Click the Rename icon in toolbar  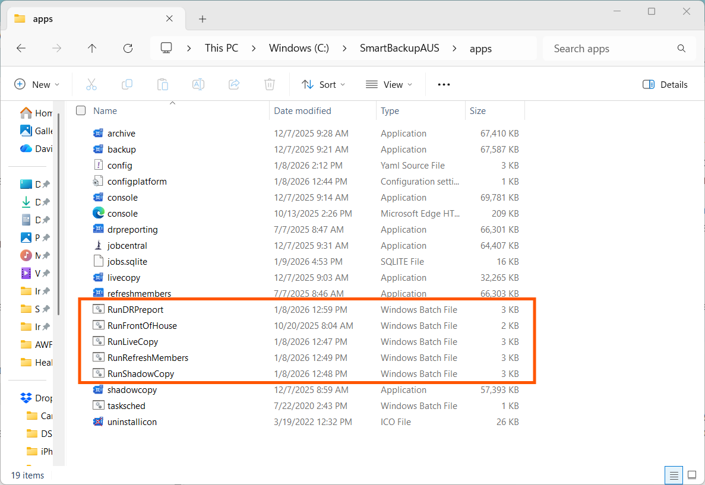(x=198, y=84)
